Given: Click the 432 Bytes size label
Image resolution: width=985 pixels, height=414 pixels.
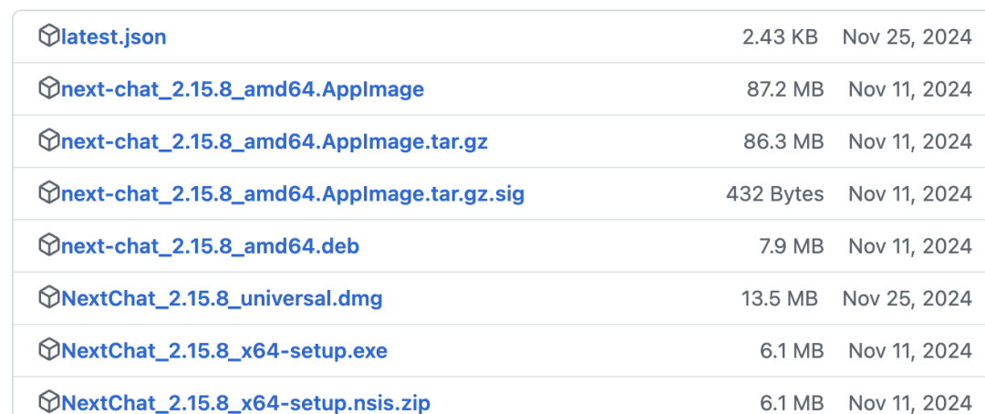Looking at the screenshot, I should click(x=774, y=193).
